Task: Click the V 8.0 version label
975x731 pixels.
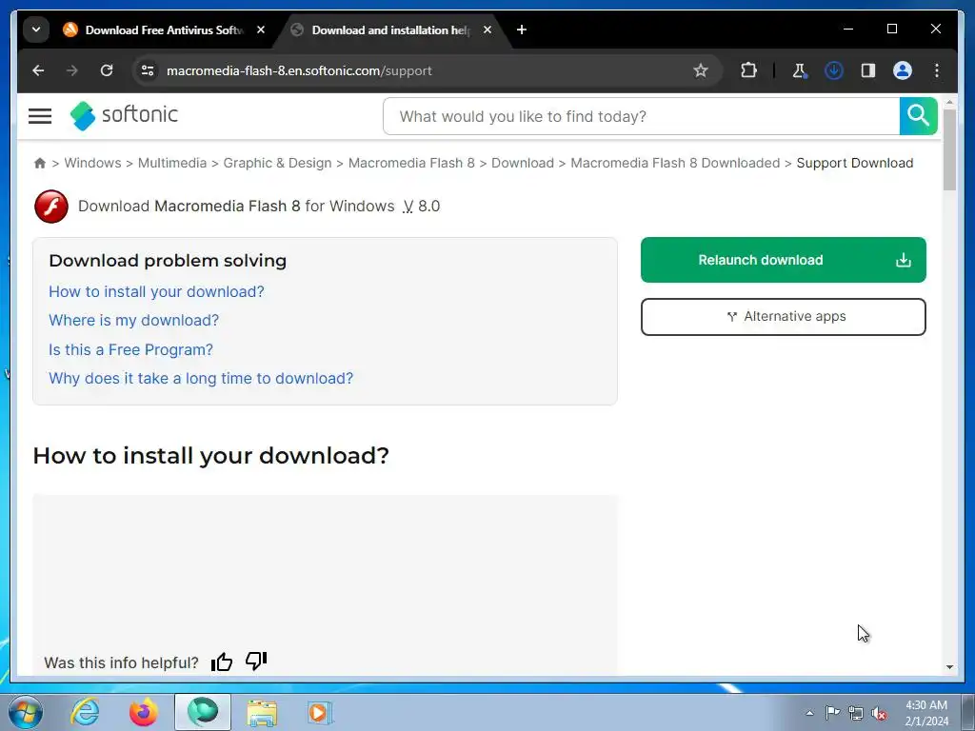Action: pos(421,206)
